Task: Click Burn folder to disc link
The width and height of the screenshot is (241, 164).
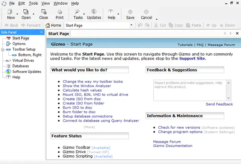Action: [79, 112]
